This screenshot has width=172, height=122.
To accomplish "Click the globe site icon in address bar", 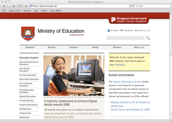I will (31, 6).
